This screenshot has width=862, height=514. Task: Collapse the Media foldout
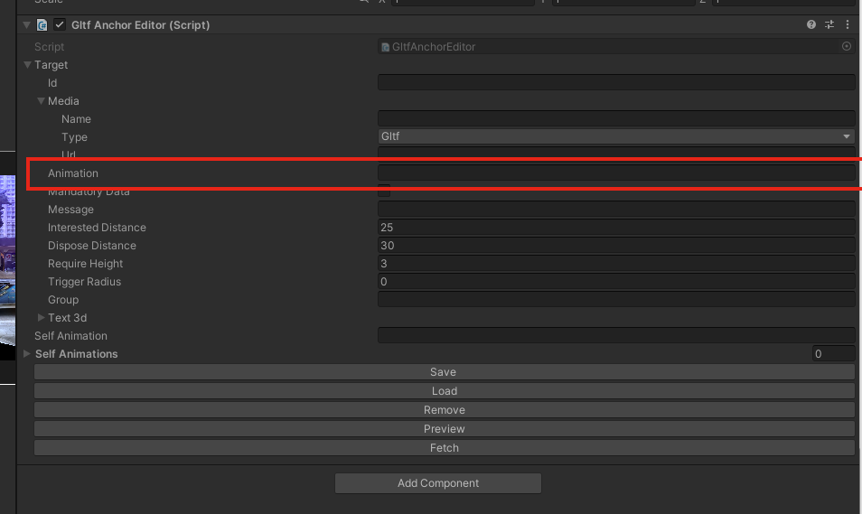tap(42, 101)
